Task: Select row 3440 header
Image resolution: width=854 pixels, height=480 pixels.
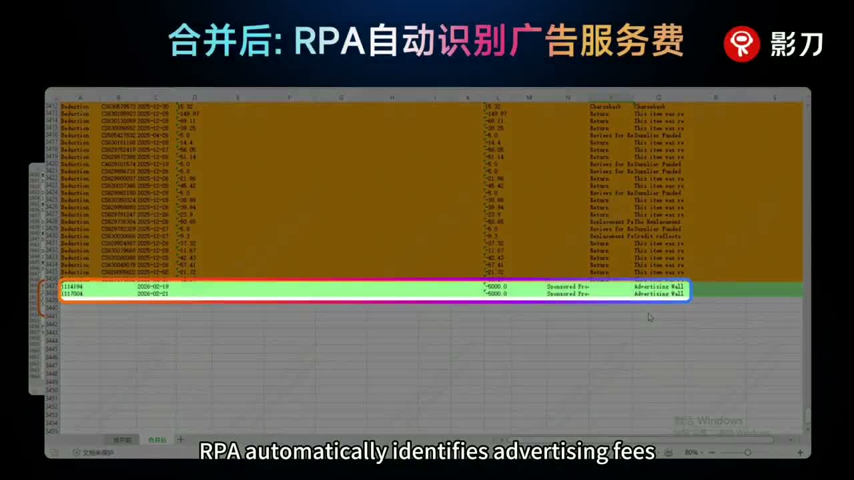Action: pyautogui.click(x=51, y=308)
